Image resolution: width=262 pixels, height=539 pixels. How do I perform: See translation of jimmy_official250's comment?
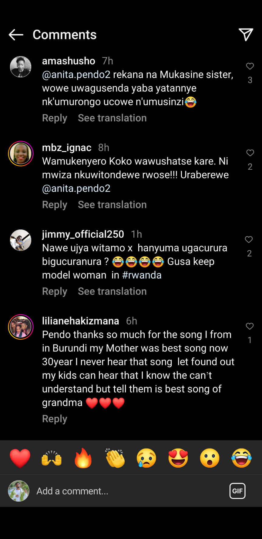coord(112,291)
